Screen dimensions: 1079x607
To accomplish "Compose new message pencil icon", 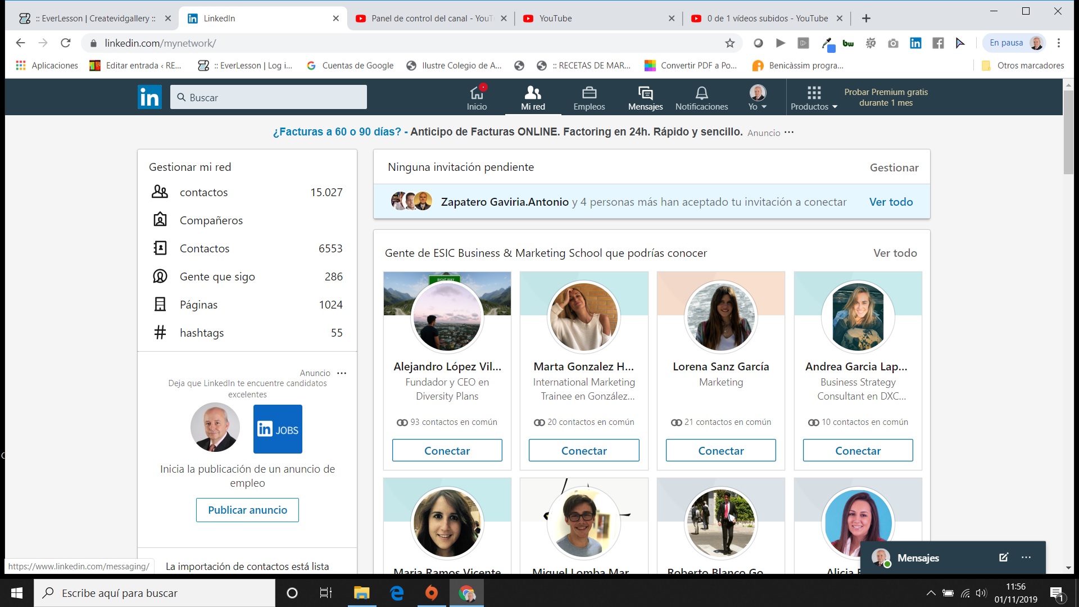I will [1003, 558].
